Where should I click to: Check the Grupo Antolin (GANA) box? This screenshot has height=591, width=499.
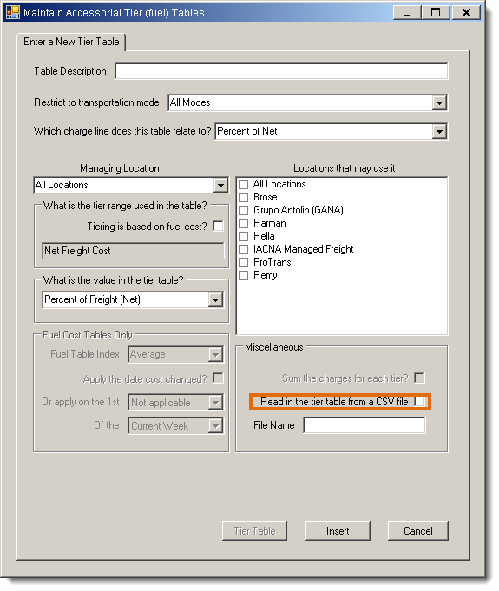[244, 210]
